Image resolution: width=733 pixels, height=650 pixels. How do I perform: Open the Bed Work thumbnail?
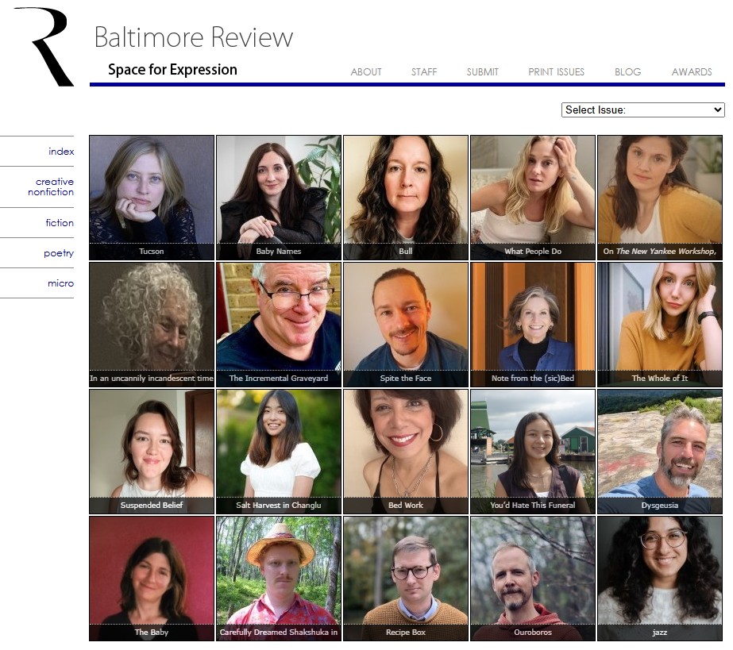tap(406, 451)
